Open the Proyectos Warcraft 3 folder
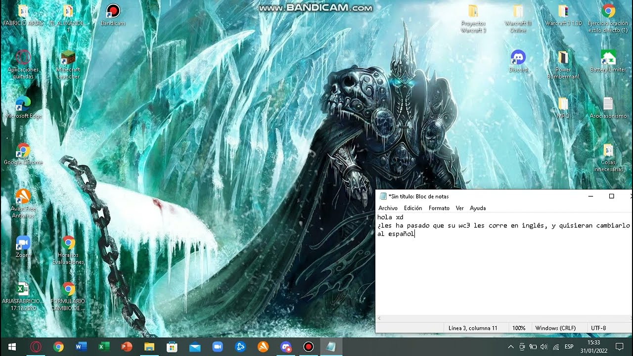 click(x=473, y=18)
